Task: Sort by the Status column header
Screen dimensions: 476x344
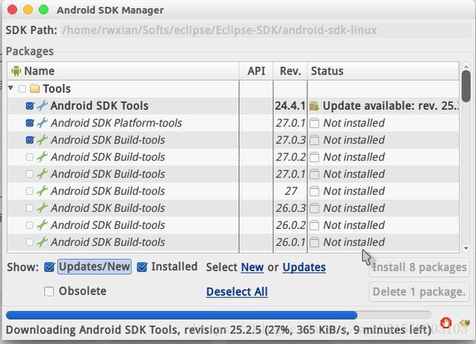Action: (383, 71)
